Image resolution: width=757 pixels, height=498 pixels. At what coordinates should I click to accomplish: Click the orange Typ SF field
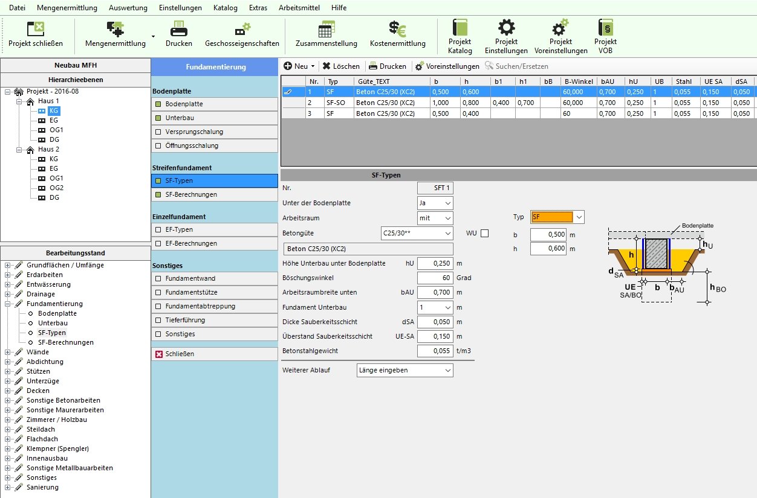[551, 217]
